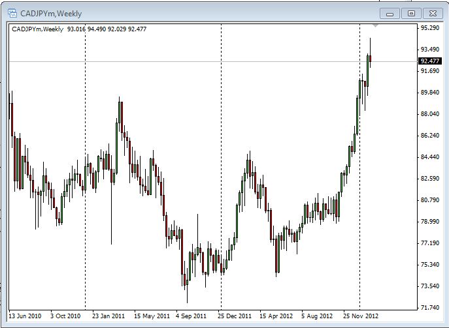Click the 91.690 price scale label
Image resolution: width=449 pixels, height=328 pixels.
pyautogui.click(x=430, y=70)
